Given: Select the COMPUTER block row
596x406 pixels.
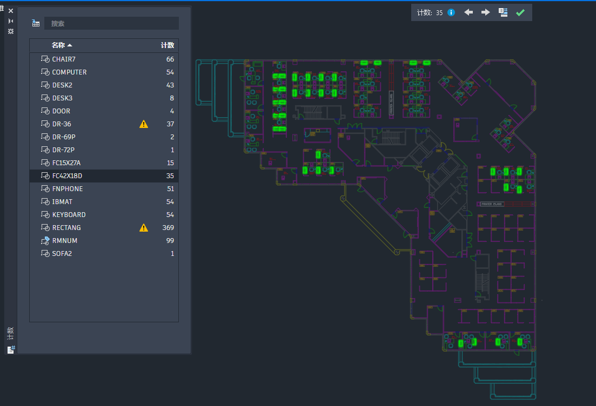Looking at the screenshot, I should (x=104, y=72).
